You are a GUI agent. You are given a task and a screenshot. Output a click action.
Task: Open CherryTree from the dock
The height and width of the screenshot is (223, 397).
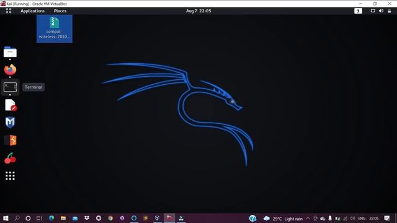click(x=10, y=159)
